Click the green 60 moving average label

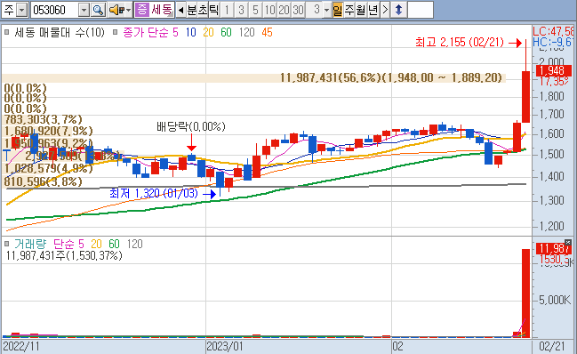[x=227, y=32]
